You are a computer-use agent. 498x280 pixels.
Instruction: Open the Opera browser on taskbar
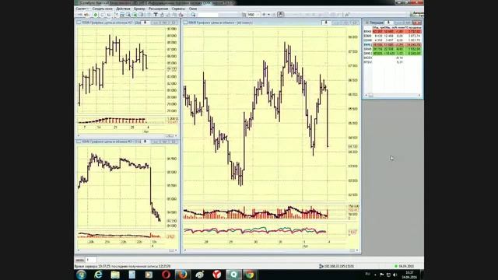(166, 275)
